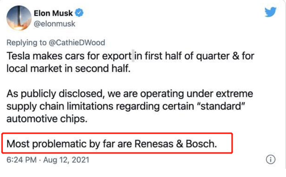This screenshot has height=177, width=286.
Task: Click the blue verified checkmark badge
Action: point(79,13)
